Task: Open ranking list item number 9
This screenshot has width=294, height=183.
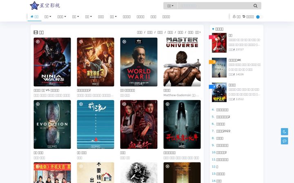Action: (222, 145)
